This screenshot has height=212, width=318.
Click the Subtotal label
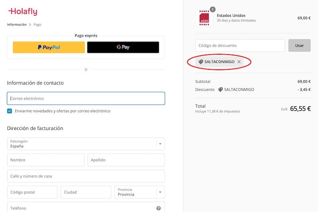[x=203, y=82]
